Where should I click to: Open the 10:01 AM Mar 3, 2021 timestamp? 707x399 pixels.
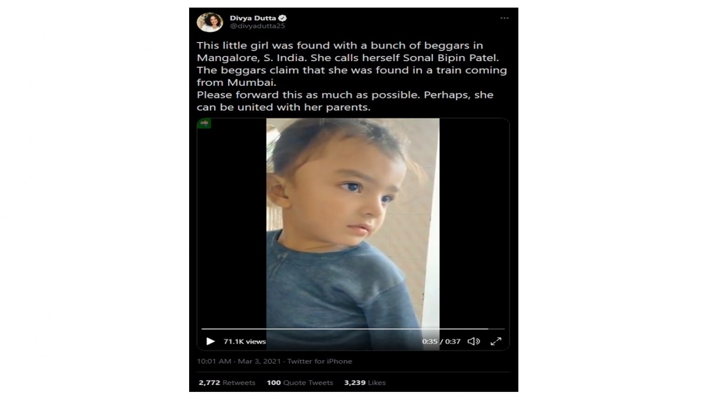pos(240,361)
